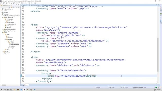Open Visual Studio Code from taskbar
Screen dimensions: 162x91
[x=21, y=90]
